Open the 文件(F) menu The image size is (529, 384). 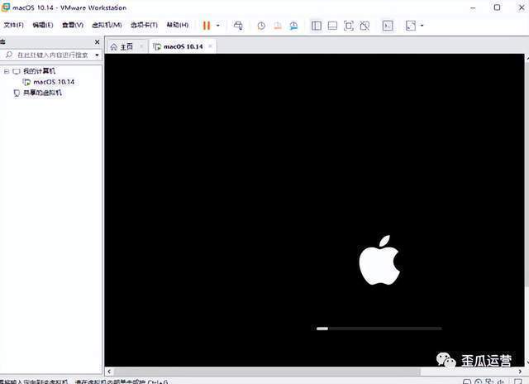click(13, 25)
